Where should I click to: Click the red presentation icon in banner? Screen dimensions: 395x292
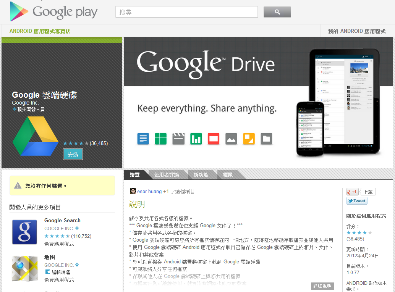[x=214, y=139]
